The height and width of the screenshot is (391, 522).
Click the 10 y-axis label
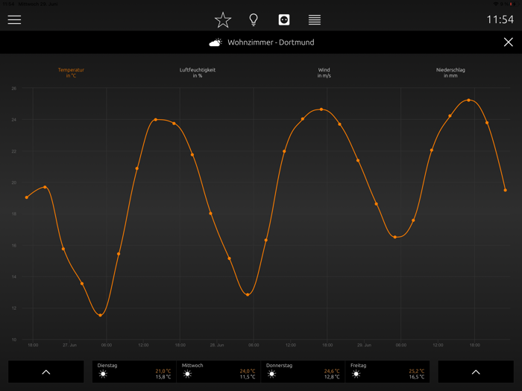pyautogui.click(x=14, y=340)
